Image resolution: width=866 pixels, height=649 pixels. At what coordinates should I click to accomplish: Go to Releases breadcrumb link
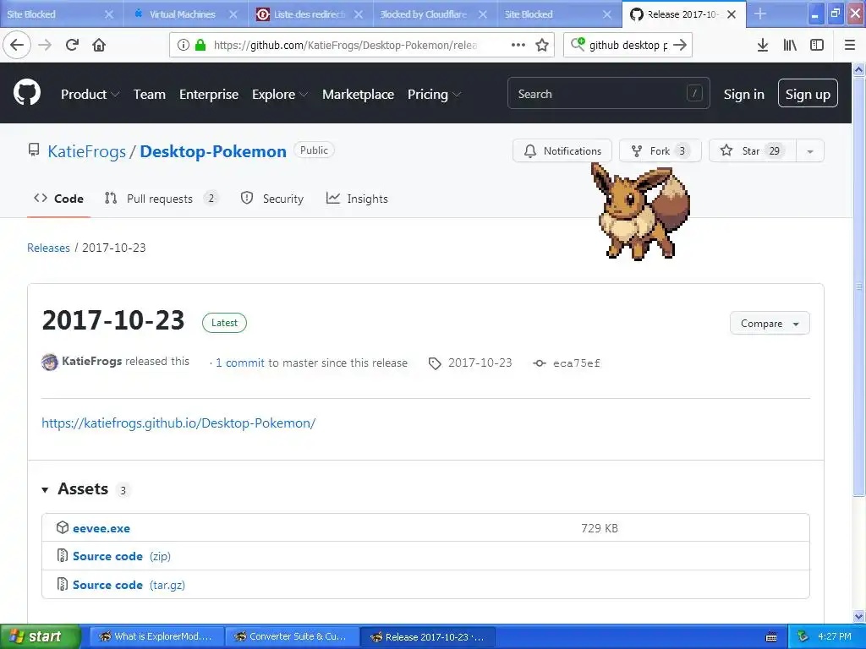pyautogui.click(x=48, y=248)
